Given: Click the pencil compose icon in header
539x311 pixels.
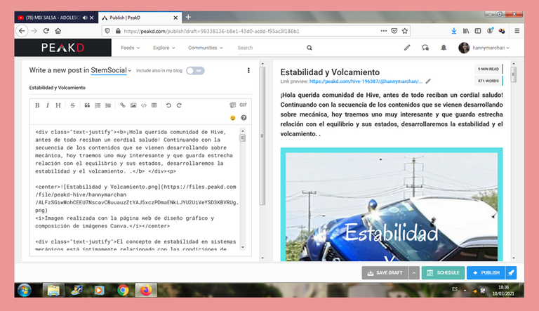Looking at the screenshot, I should click(407, 48).
